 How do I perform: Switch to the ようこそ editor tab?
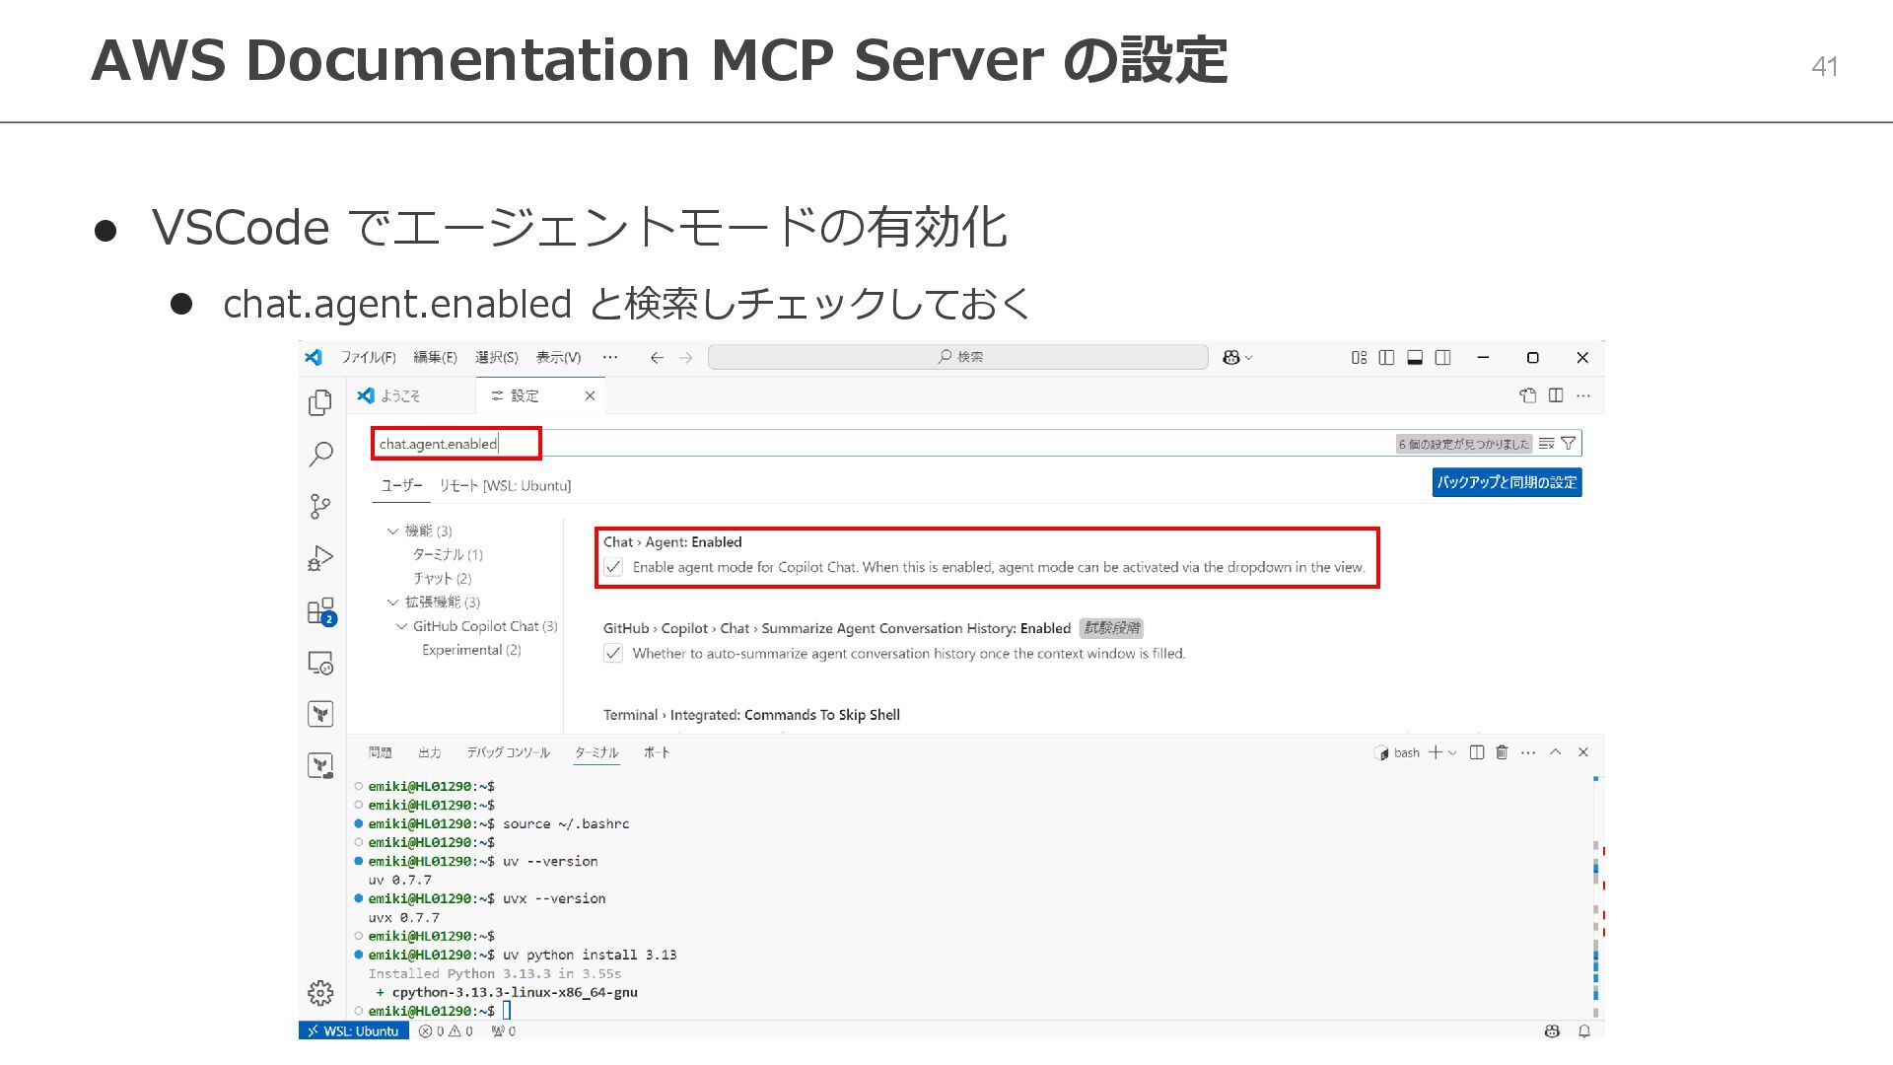[411, 395]
